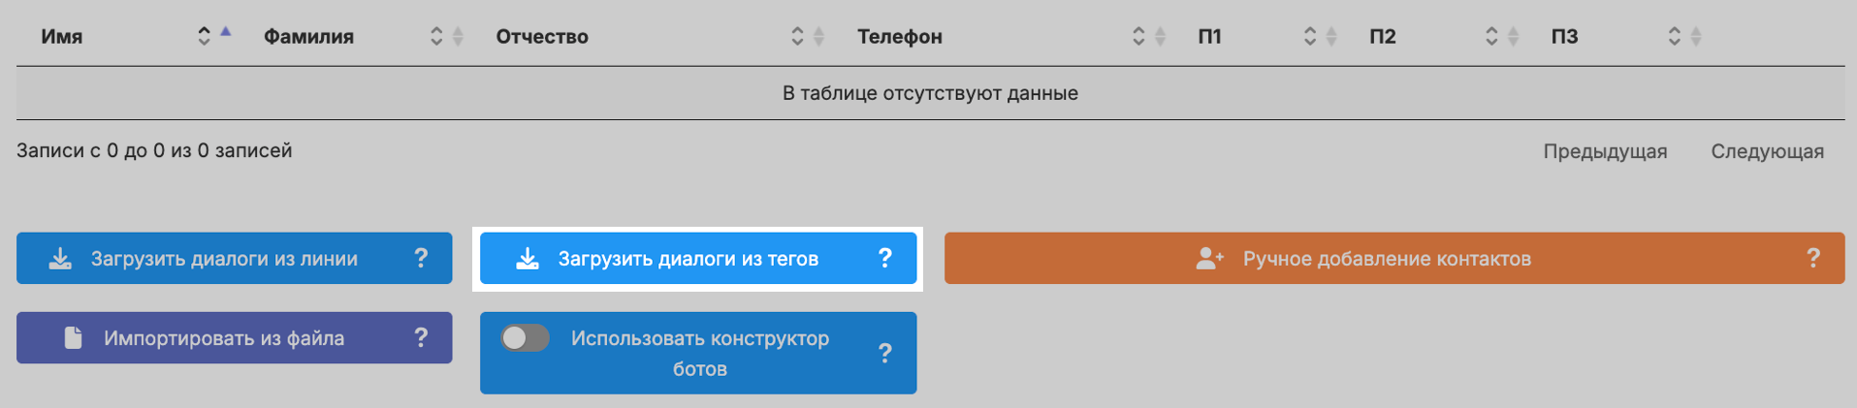Go to 'Предыдущая' page
Viewport: 1857px width, 408px height.
point(1605,151)
